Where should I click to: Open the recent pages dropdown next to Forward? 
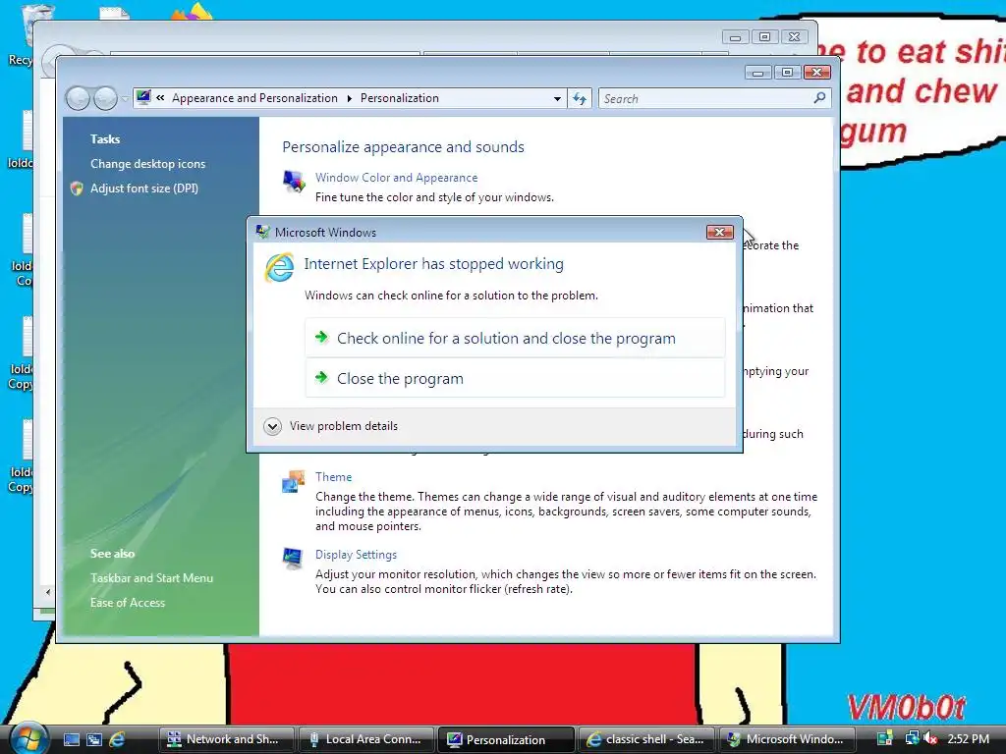(125, 99)
